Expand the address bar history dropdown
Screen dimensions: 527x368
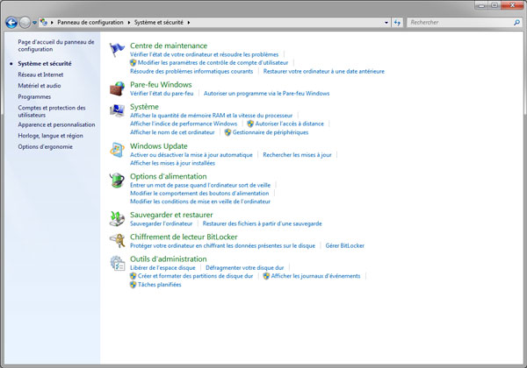(386, 23)
